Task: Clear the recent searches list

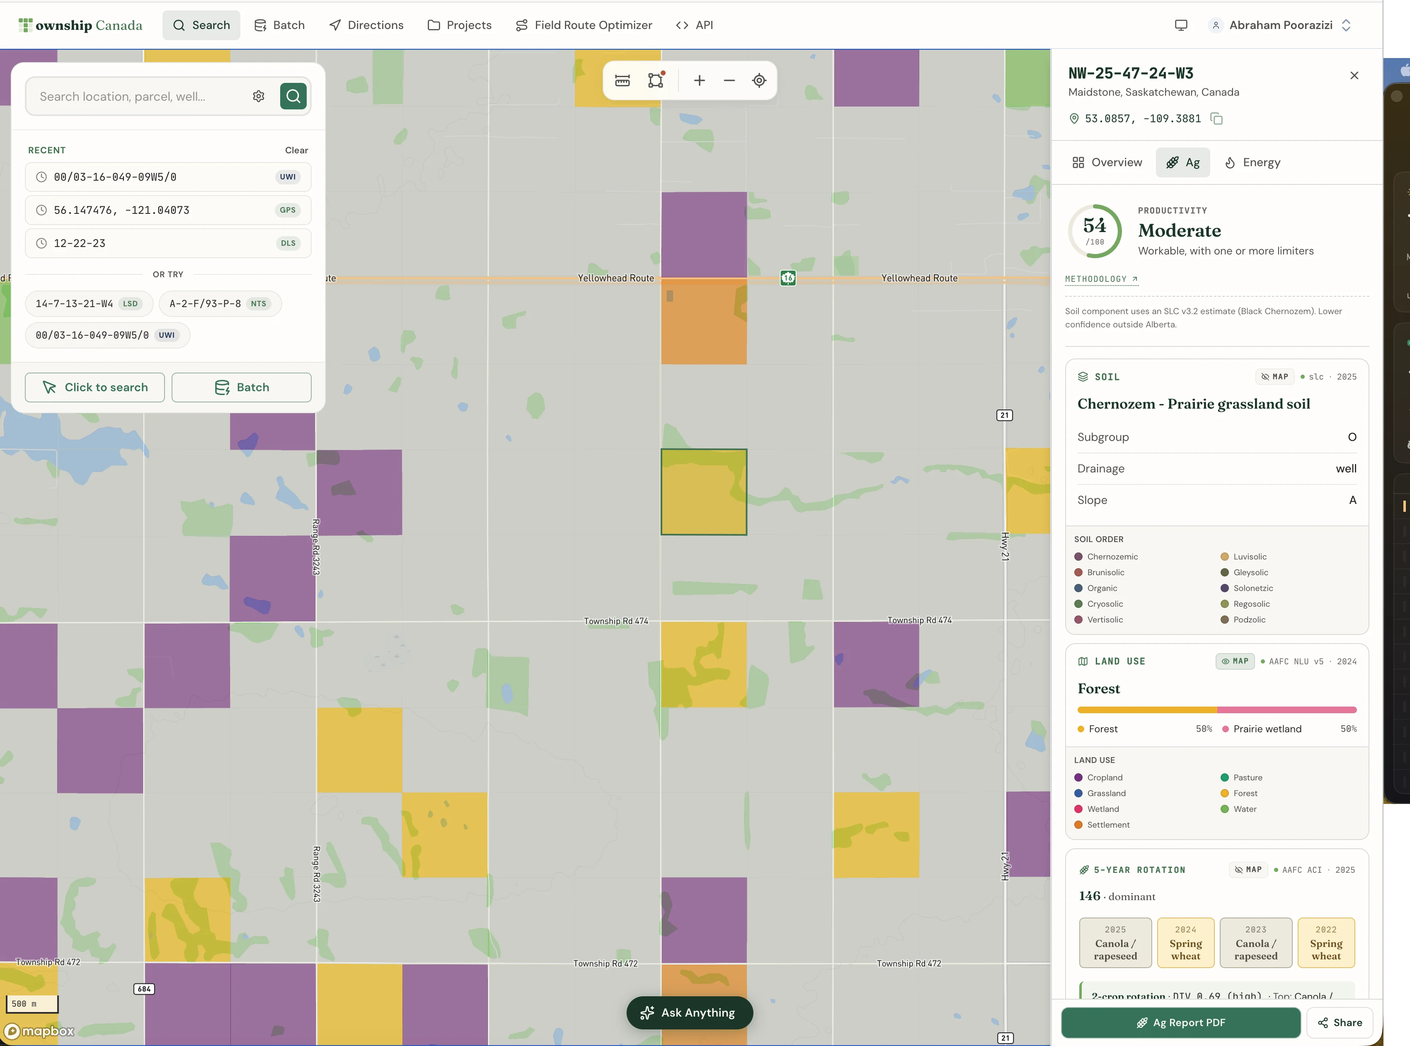Action: (296, 150)
